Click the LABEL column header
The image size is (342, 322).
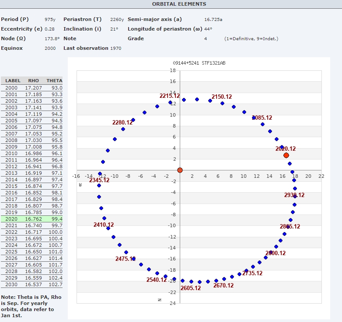click(13, 81)
